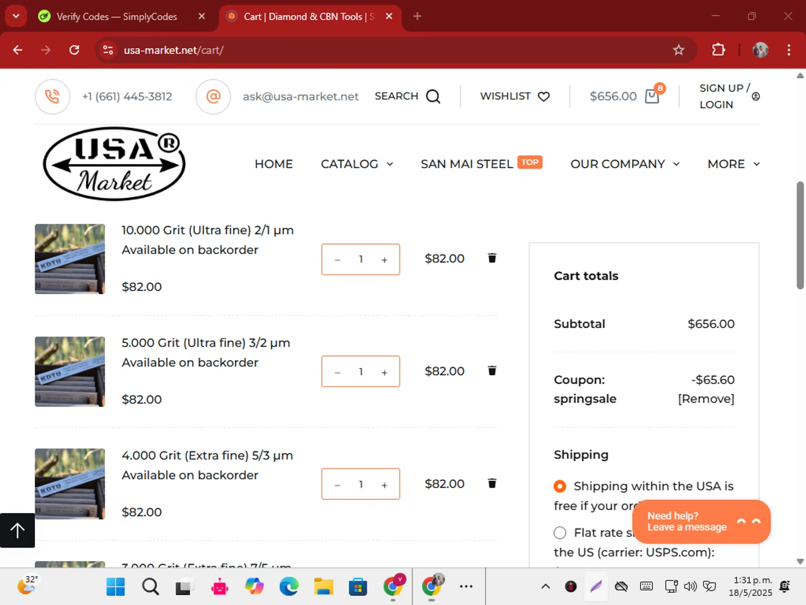Click the page vertical scrollbar thumb
The width and height of the screenshot is (806, 605).
pos(800,236)
